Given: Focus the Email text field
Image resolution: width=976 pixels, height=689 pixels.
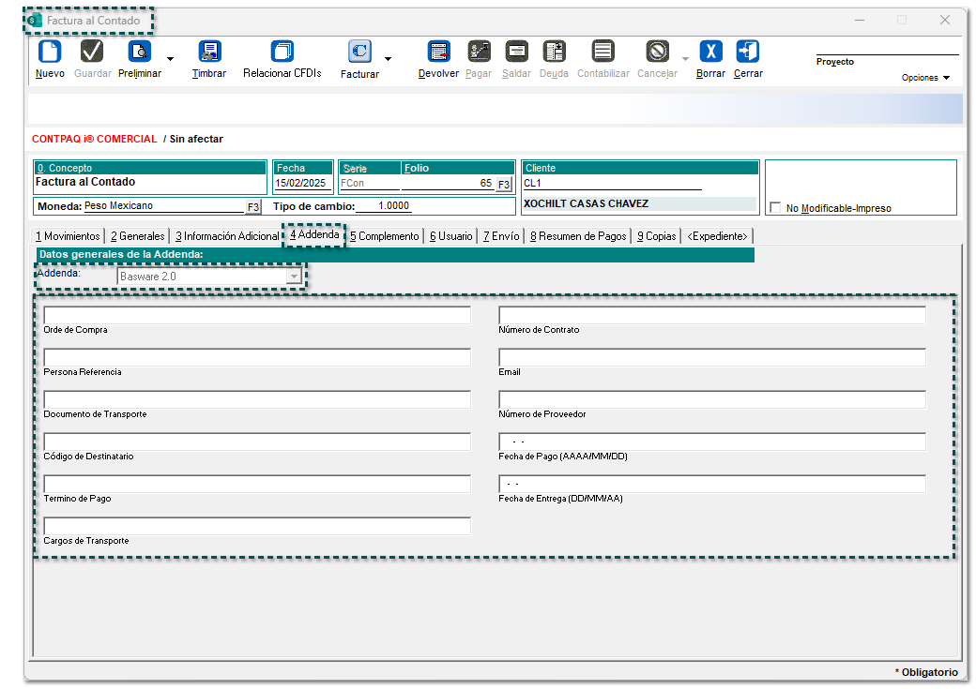Looking at the screenshot, I should 711,358.
